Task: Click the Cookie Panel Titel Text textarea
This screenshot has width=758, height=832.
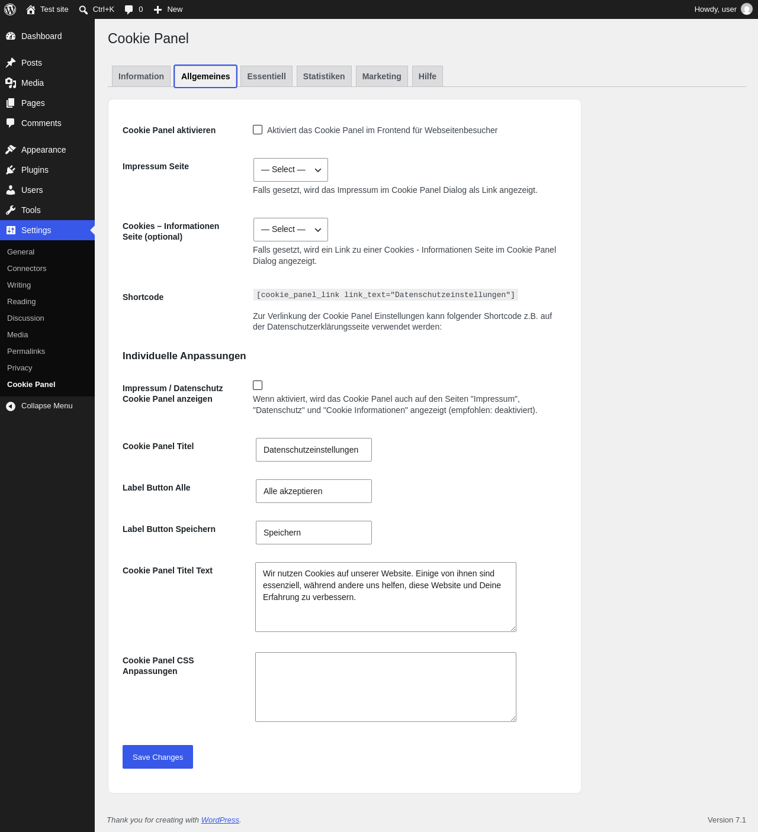Action: coord(386,597)
